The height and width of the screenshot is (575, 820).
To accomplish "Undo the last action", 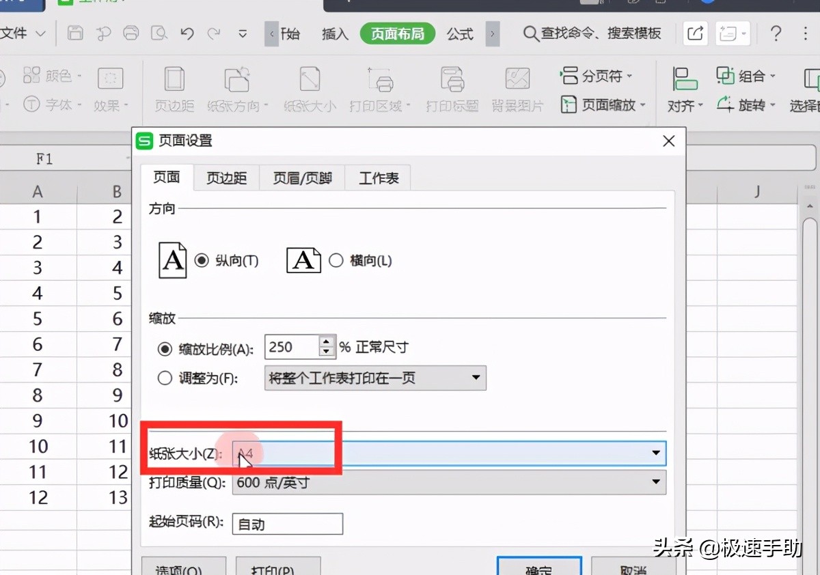I will (x=187, y=33).
